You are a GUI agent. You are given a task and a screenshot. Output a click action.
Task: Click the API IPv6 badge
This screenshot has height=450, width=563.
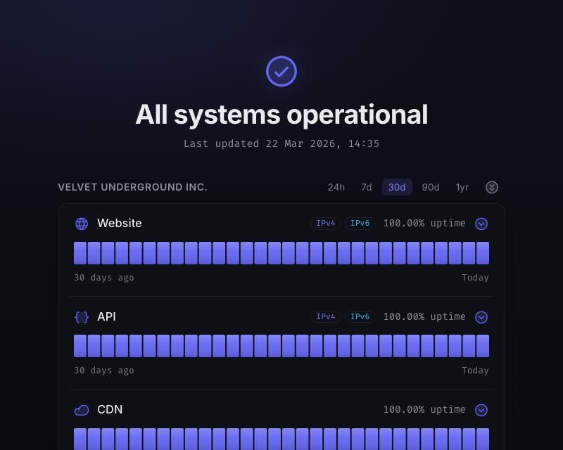pos(360,316)
